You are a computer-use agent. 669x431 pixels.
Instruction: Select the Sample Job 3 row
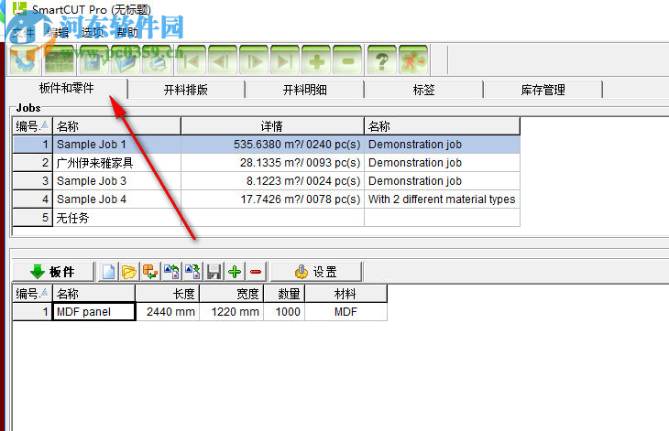[x=267, y=181]
